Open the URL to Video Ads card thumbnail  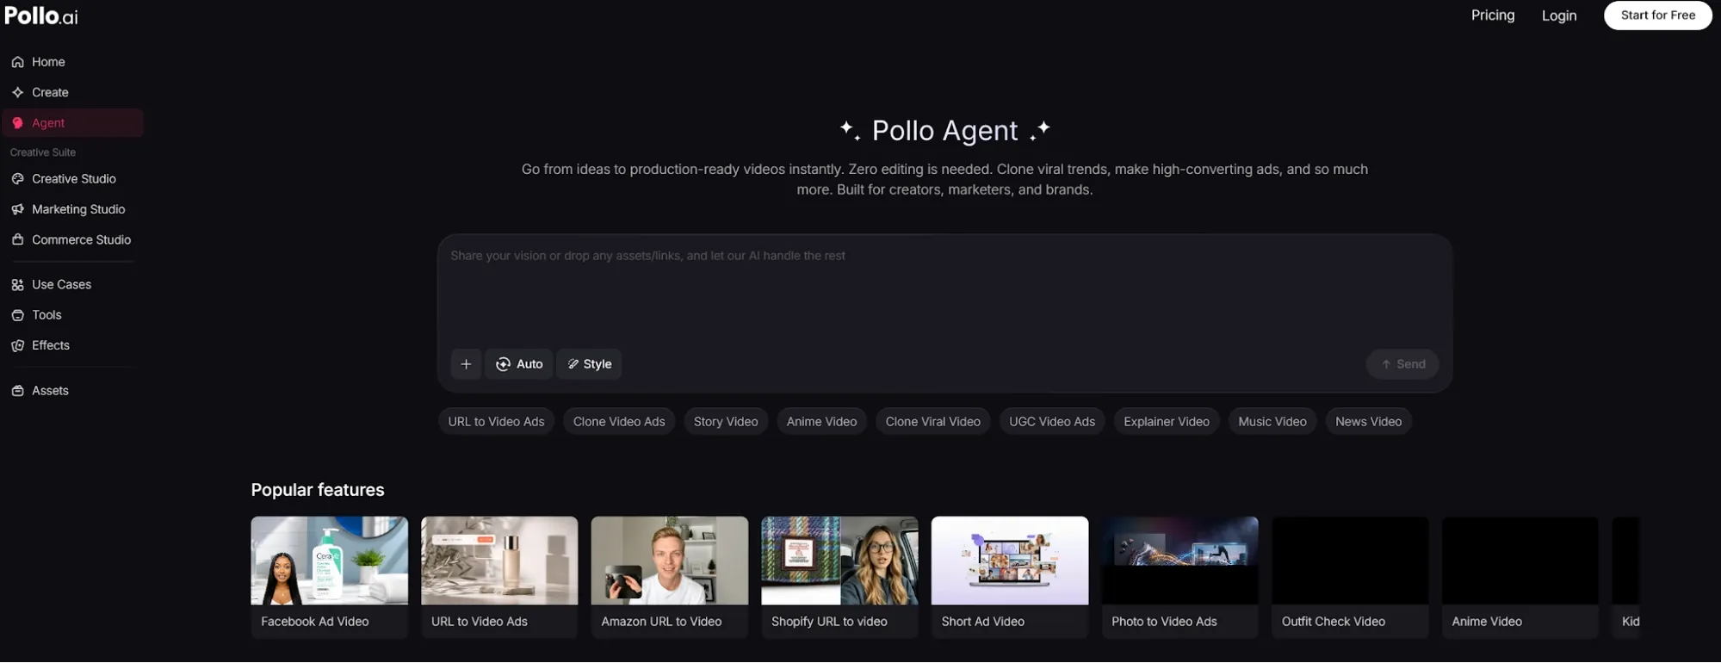pyautogui.click(x=499, y=561)
